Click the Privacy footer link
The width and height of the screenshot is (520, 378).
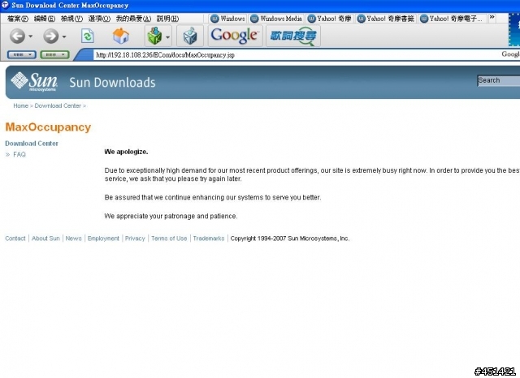coord(135,238)
